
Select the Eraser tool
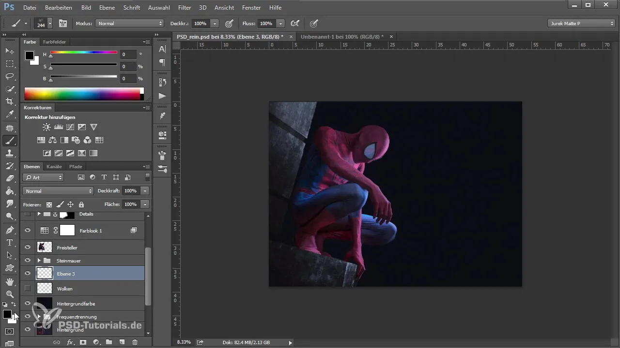click(10, 178)
